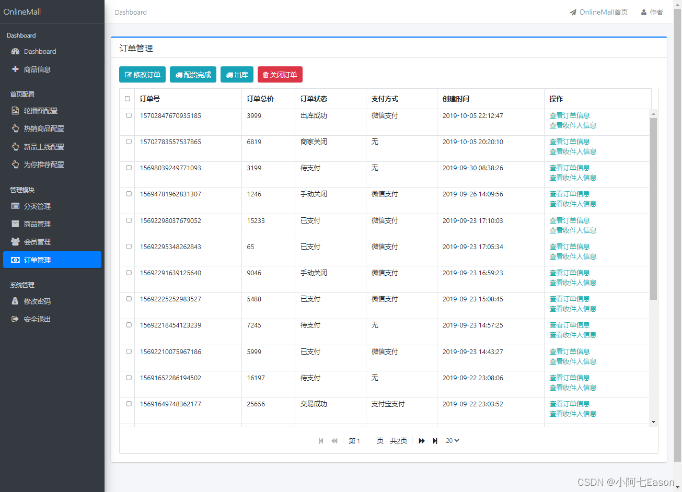Click the image icon beside 轮播图配置
Image resolution: width=682 pixels, height=492 pixels.
pos(15,111)
